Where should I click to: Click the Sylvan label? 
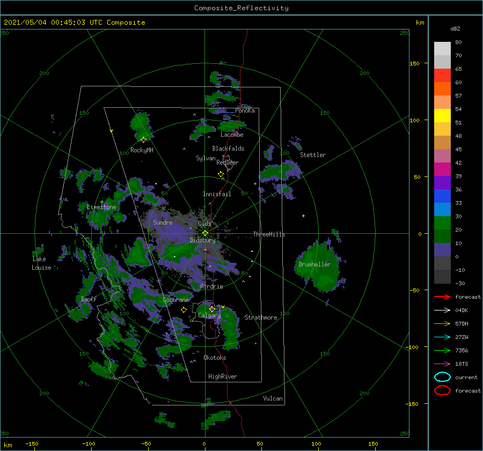coord(206,158)
